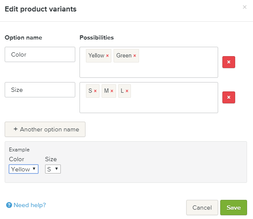Remove the M size tag
The height and width of the screenshot is (219, 253).
click(112, 91)
